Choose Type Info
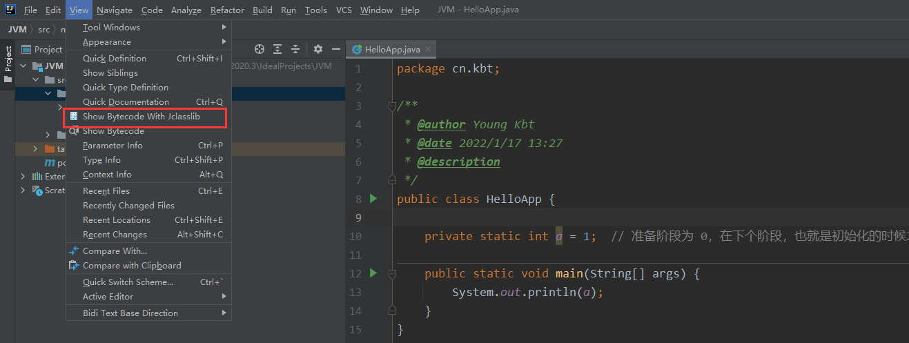Image resolution: width=909 pixels, height=343 pixels. point(148,160)
